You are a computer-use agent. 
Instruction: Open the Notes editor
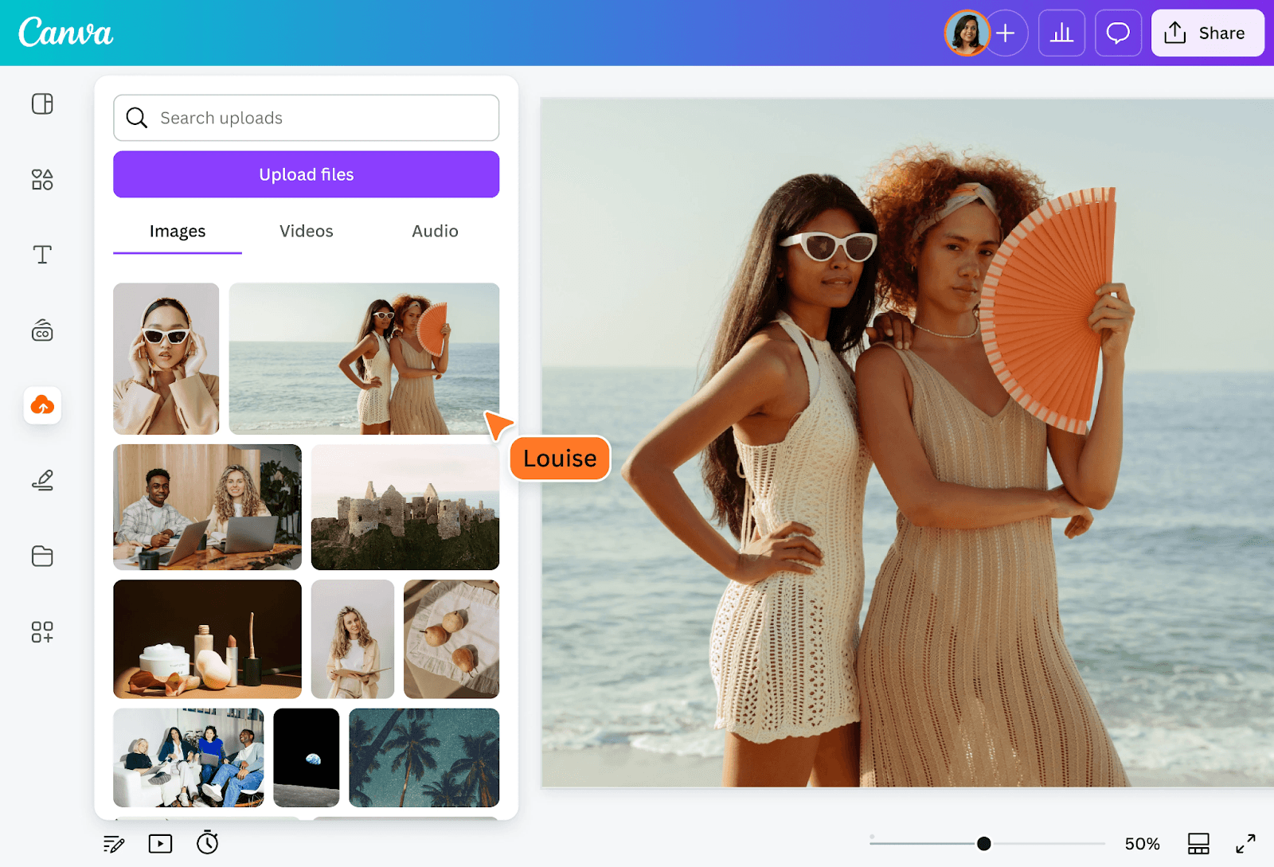pyautogui.click(x=113, y=843)
